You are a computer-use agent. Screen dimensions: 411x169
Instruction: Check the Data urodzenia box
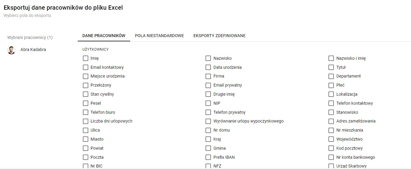pyautogui.click(x=208, y=67)
